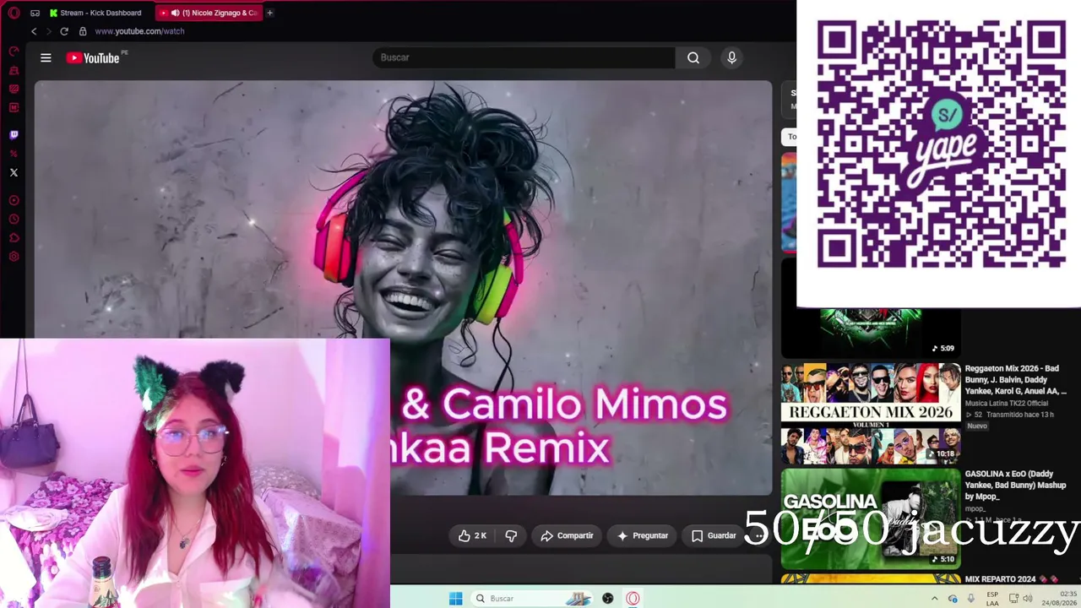Click the Preguntar ask button

[x=643, y=535]
